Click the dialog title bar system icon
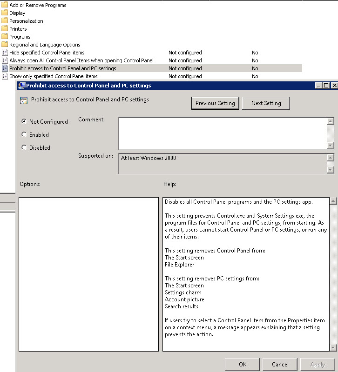 click(21, 86)
